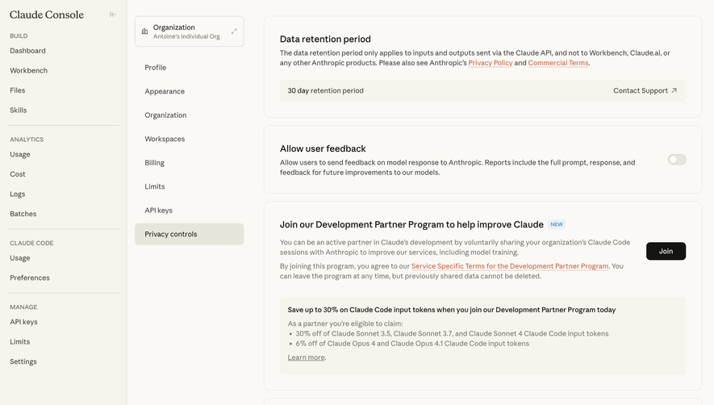Open Usage under Analytics
This screenshot has width=714, height=405.
tap(20, 154)
